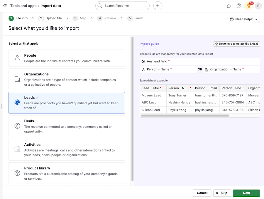The image size is (264, 199).
Task: Select the People import option
Action: (67, 58)
